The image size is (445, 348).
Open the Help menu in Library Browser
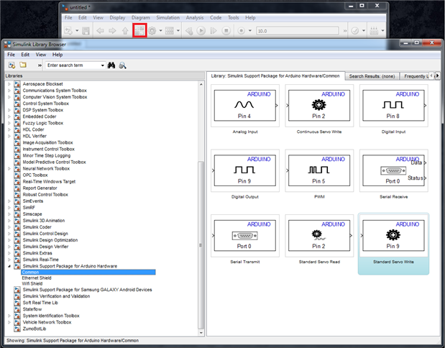pos(58,55)
